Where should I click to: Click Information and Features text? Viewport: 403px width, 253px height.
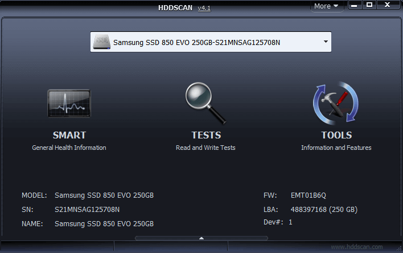pos(336,148)
